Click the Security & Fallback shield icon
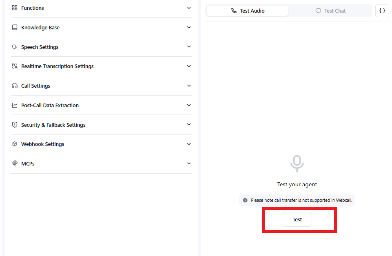392x256 pixels. (14, 125)
